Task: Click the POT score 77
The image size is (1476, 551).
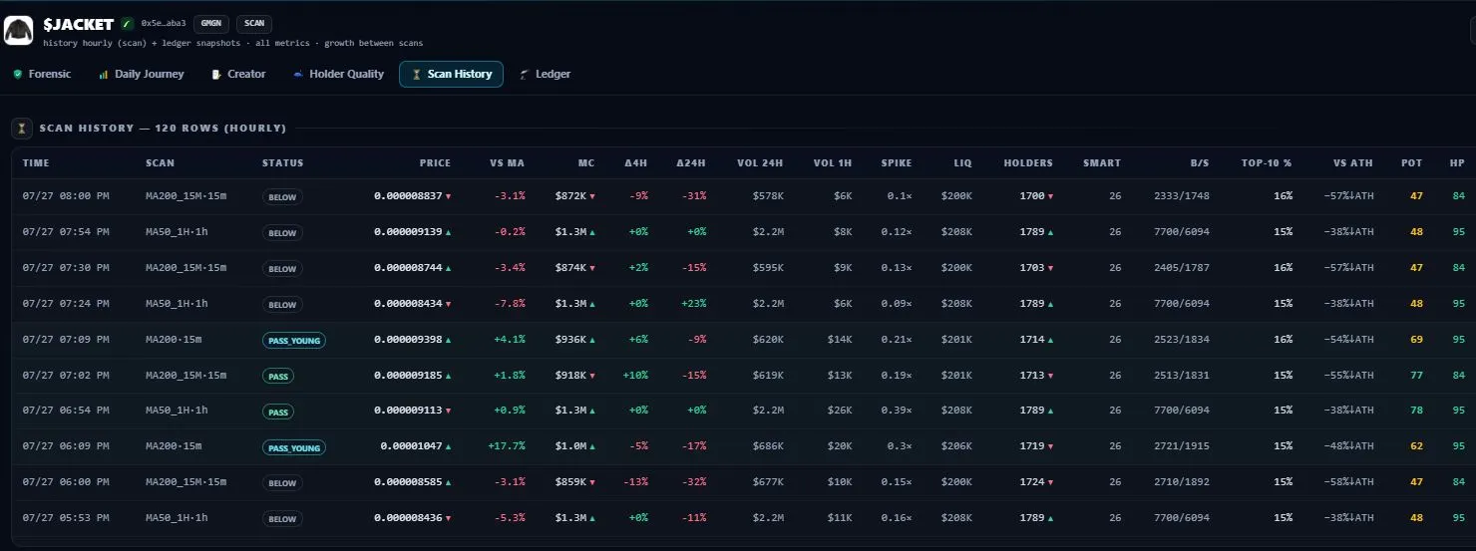Action: pyautogui.click(x=1416, y=376)
